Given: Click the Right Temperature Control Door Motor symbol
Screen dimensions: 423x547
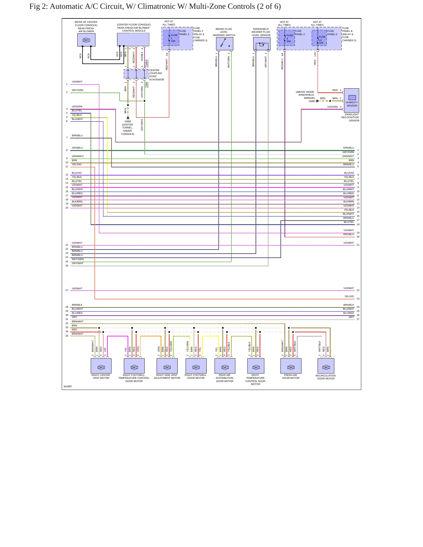Looking at the screenshot, I should [x=256, y=366].
